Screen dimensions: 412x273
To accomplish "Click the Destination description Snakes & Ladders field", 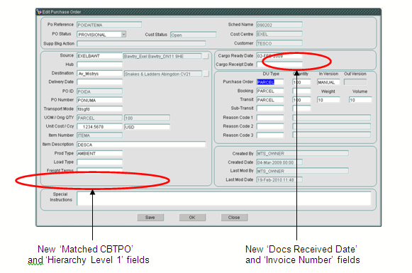I will point(162,74).
